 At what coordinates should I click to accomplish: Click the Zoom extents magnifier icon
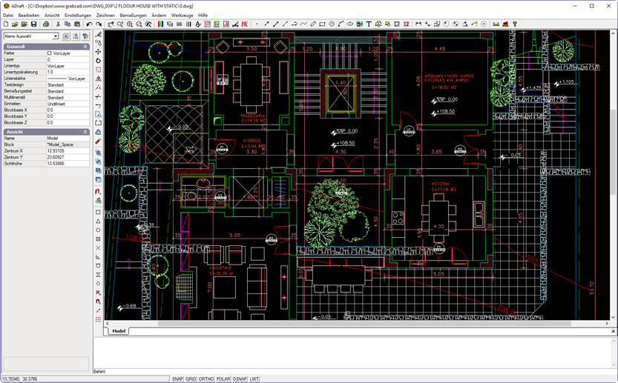[130, 24]
